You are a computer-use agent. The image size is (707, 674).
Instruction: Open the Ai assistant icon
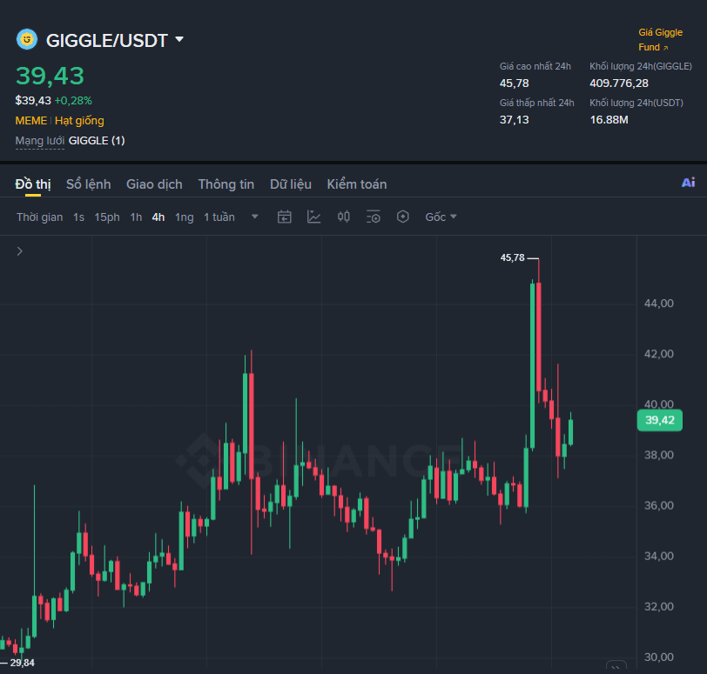tap(688, 183)
